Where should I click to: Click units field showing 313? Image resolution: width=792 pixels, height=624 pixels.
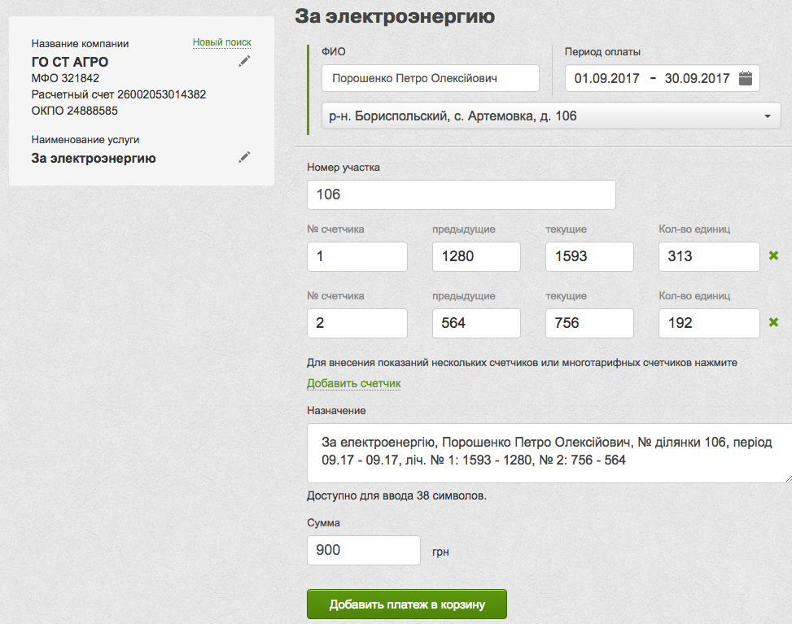tap(708, 256)
